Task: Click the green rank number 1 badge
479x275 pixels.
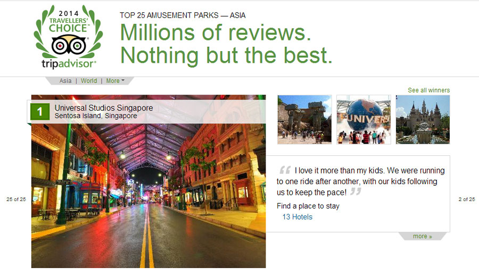Action: (x=40, y=112)
